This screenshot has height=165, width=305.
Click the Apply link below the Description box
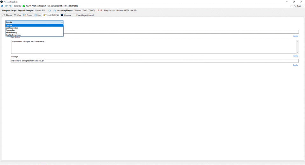[x=295, y=56]
